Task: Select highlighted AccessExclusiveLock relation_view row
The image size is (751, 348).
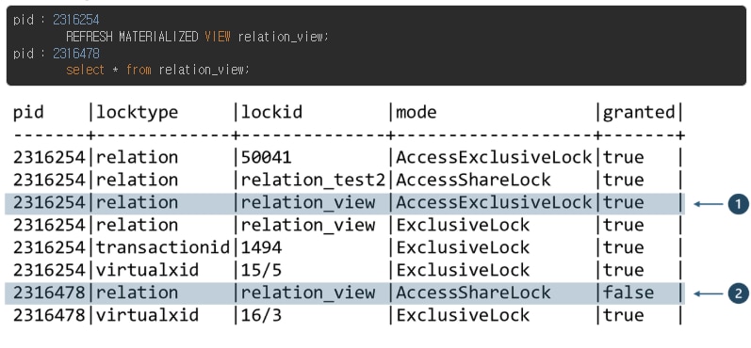Action: pyautogui.click(x=344, y=204)
